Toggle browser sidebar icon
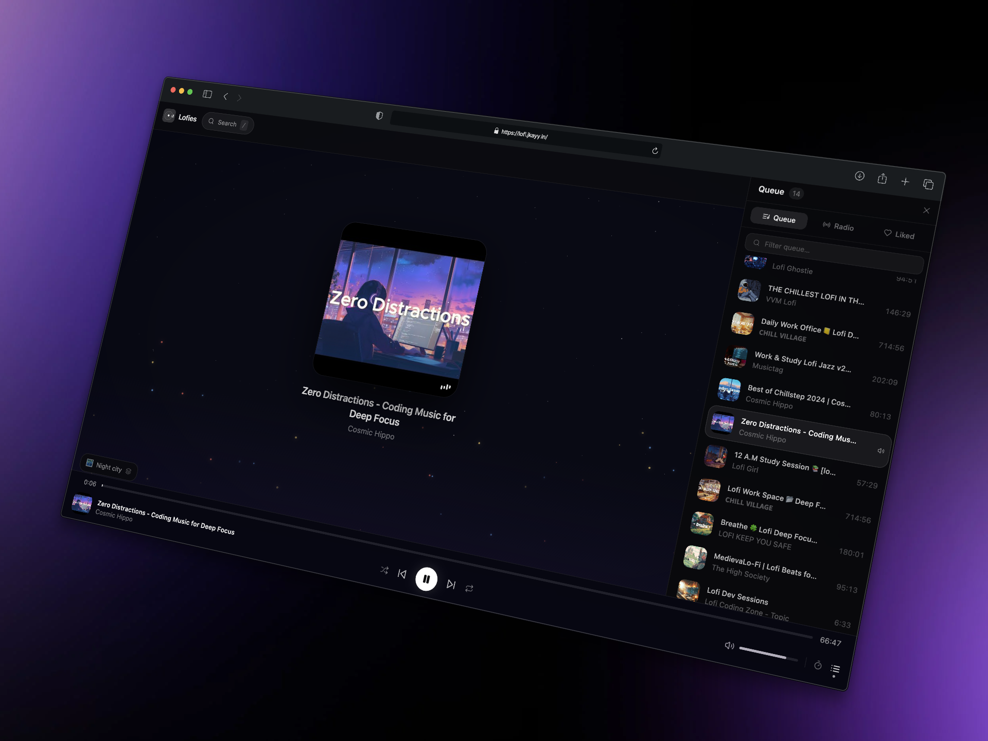988x741 pixels. point(207,94)
